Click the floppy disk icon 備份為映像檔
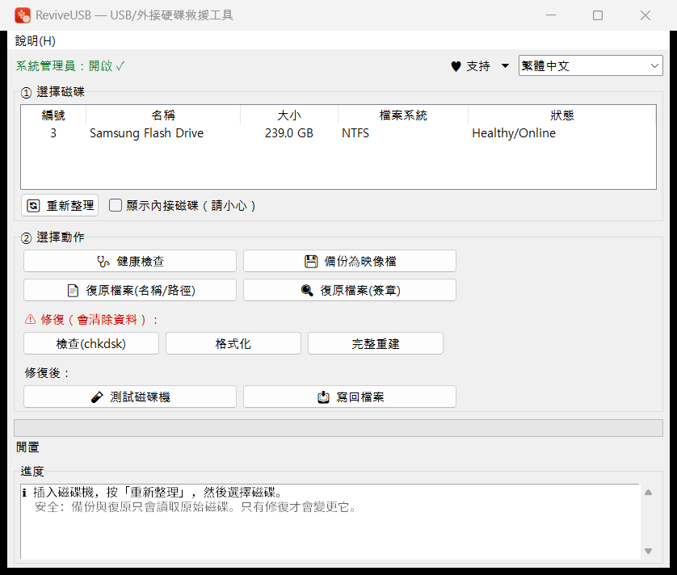Screen dimensions: 677x575 click(x=311, y=261)
